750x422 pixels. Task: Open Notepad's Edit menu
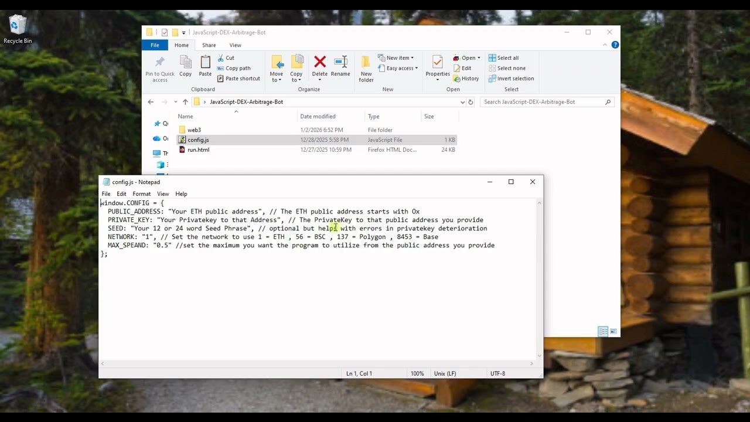click(121, 194)
